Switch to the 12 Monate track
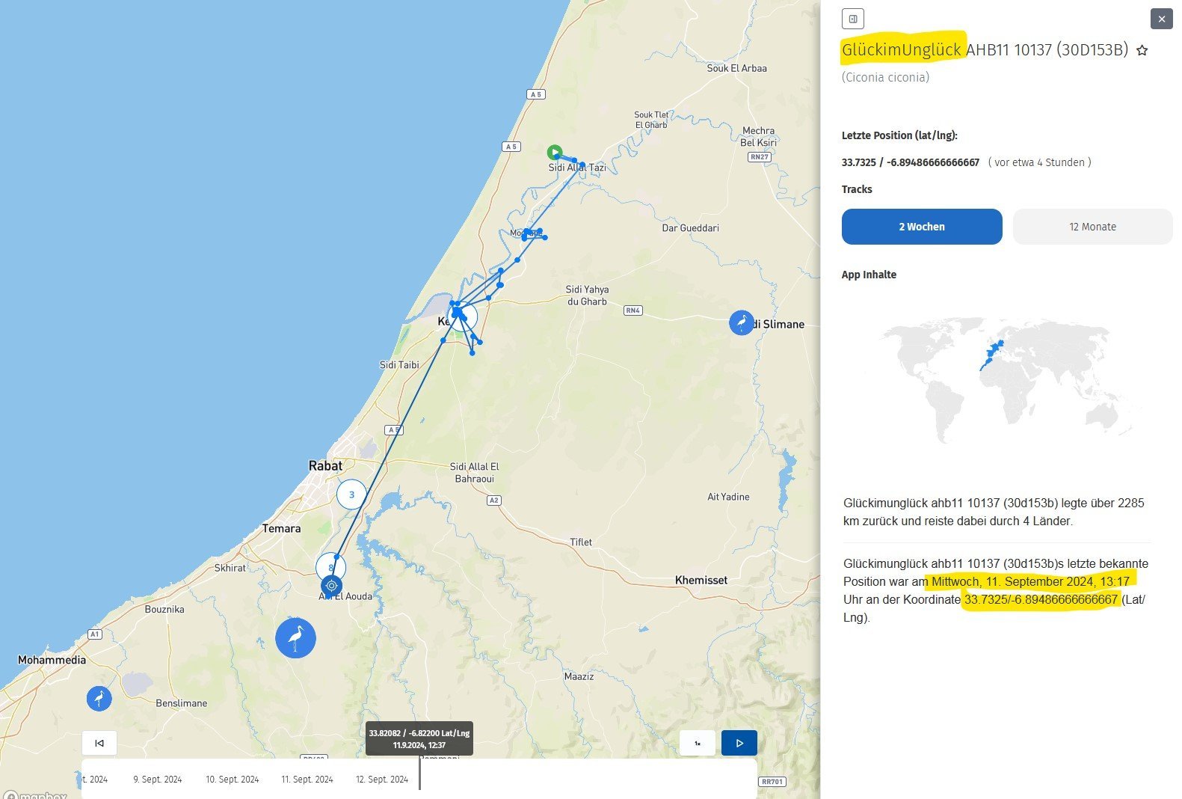Screen dimensions: 1182x799 (1092, 227)
